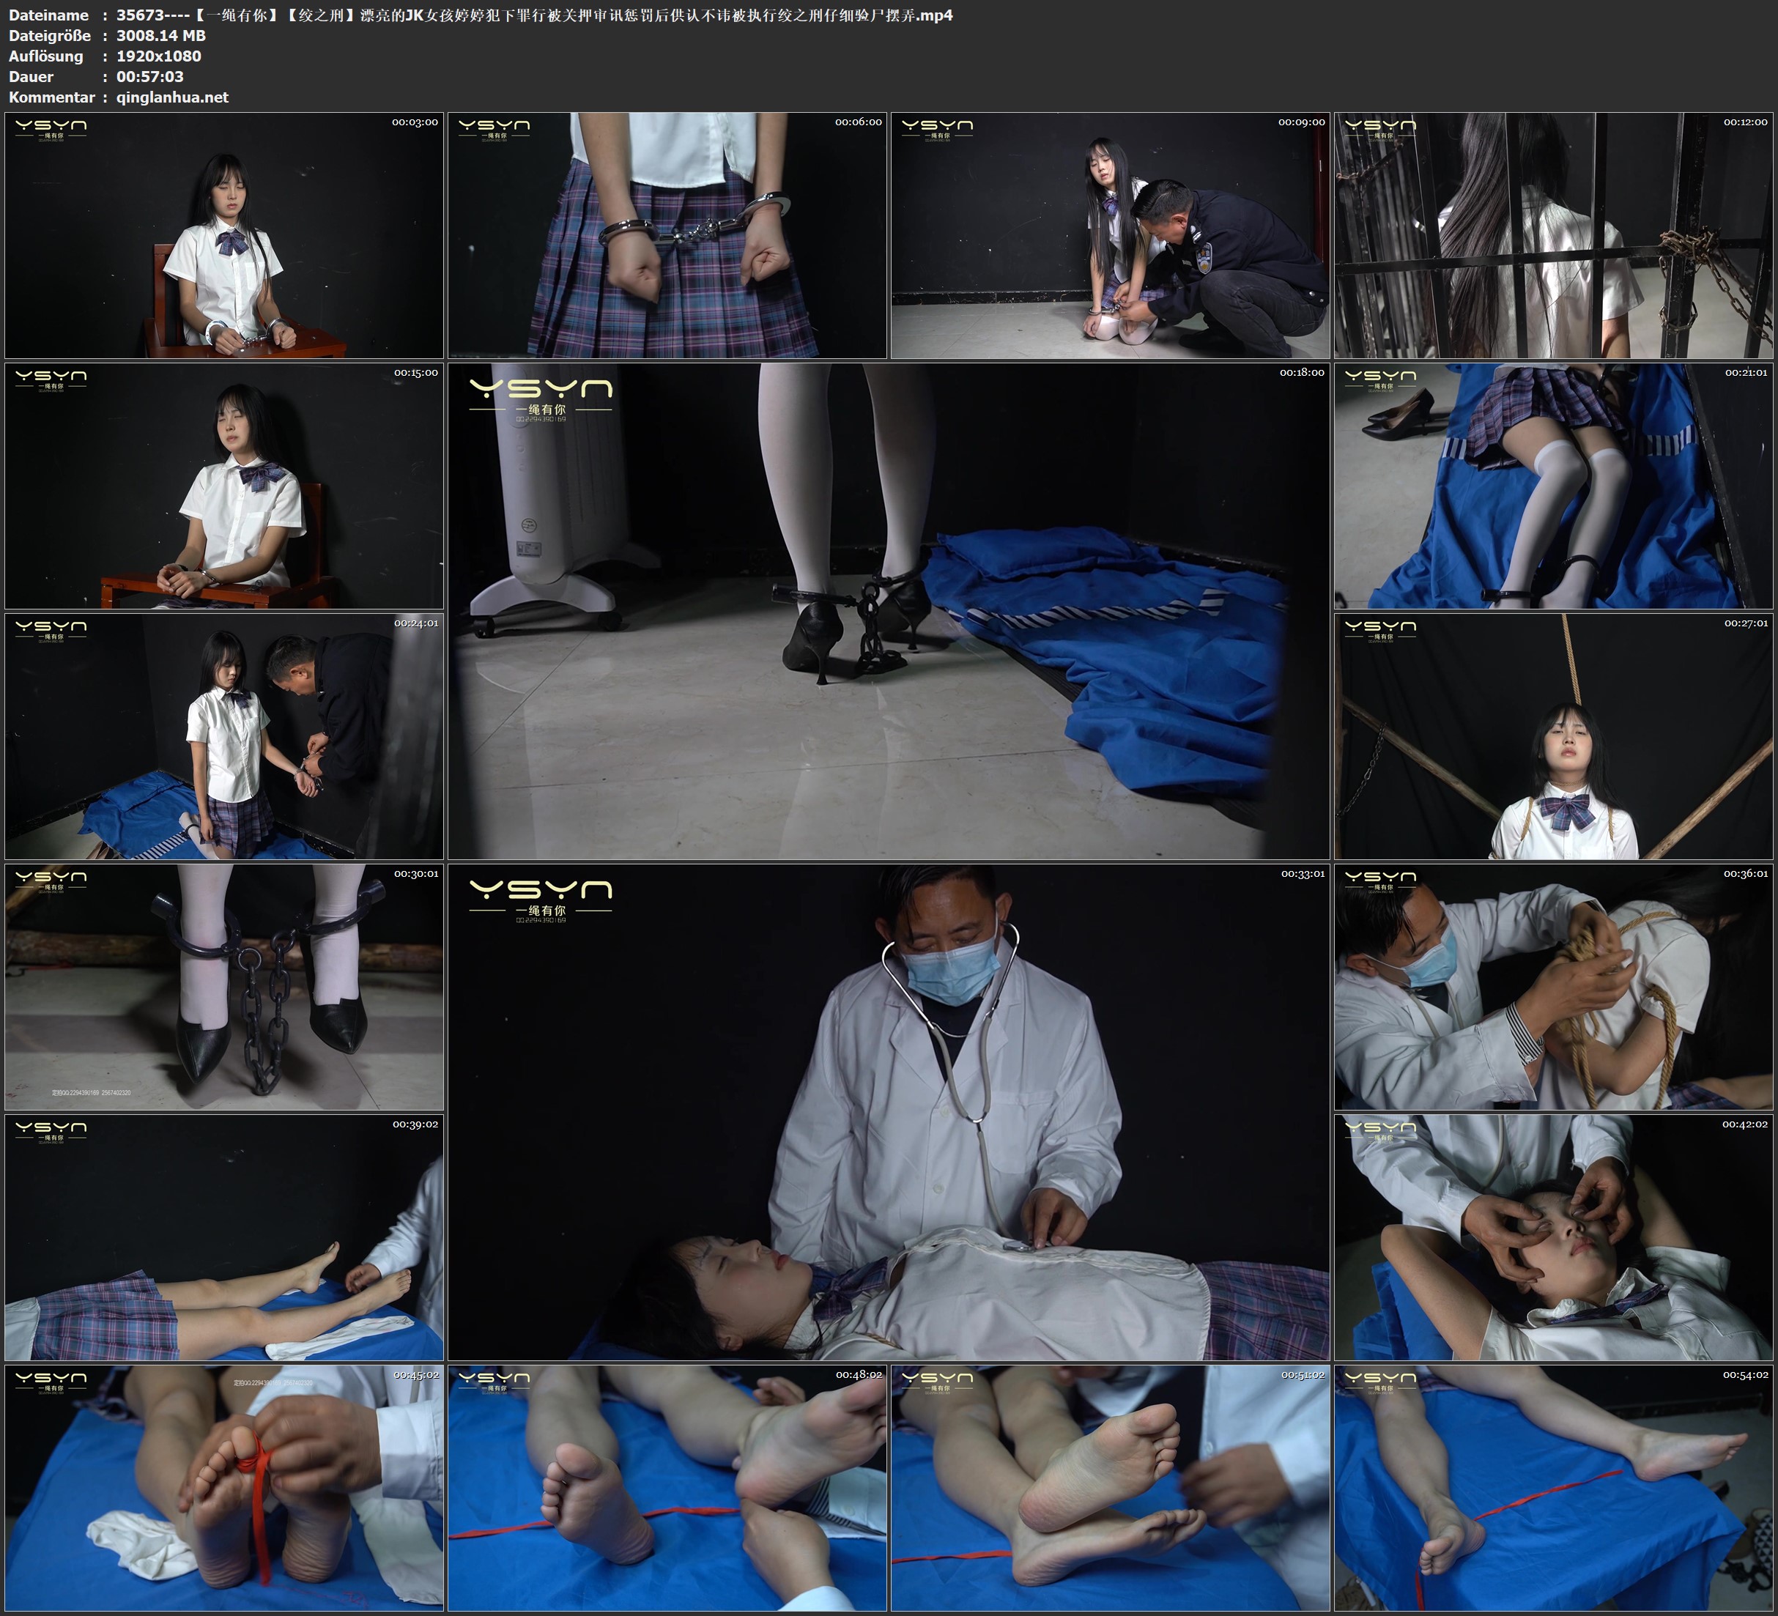Click the large thumbnail at 00:33:01
Screen dimensions: 1778x1616
(x=888, y=1112)
